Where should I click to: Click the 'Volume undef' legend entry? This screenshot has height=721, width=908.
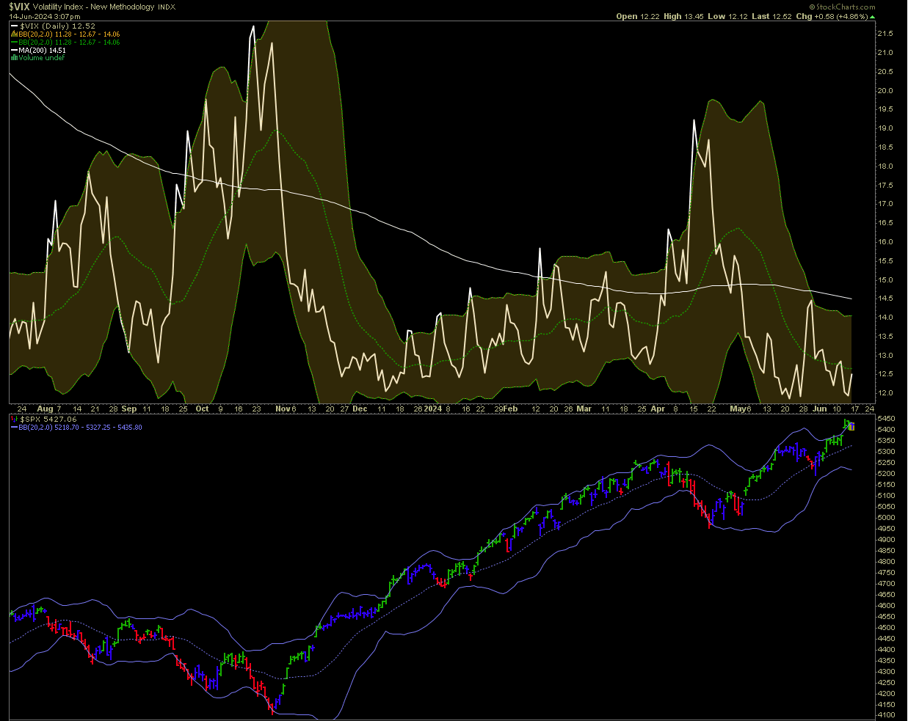(x=42, y=58)
